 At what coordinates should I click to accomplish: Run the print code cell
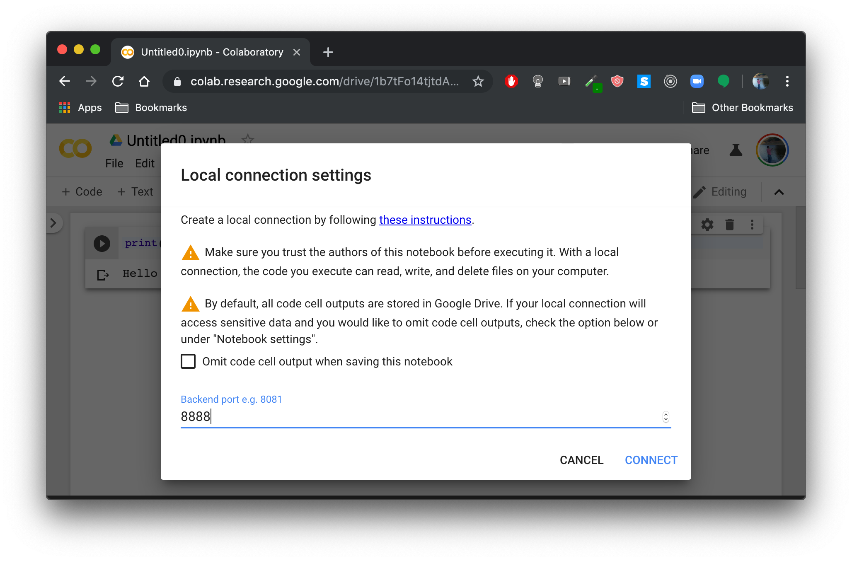tap(102, 243)
